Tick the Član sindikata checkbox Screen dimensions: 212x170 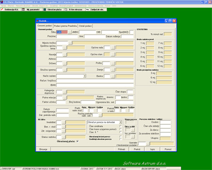[121, 126]
